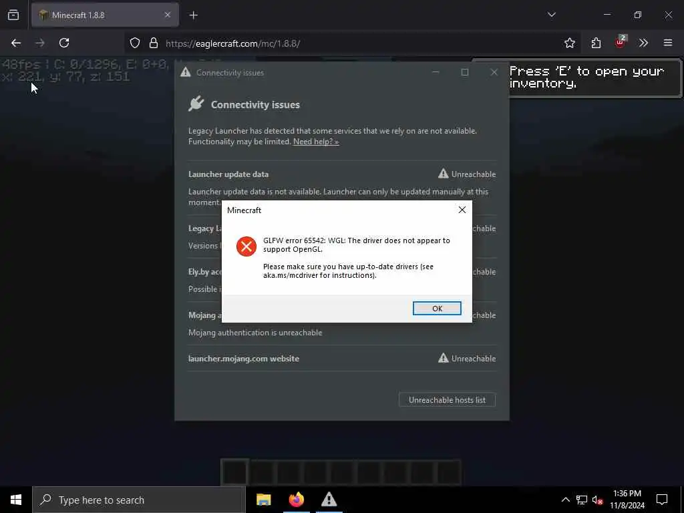Click the taskbar search box
Image resolution: width=684 pixels, height=513 pixels.
tap(139, 500)
